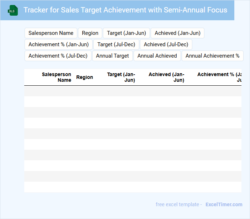
Task: Click the Region column header
Action: [x=85, y=77]
